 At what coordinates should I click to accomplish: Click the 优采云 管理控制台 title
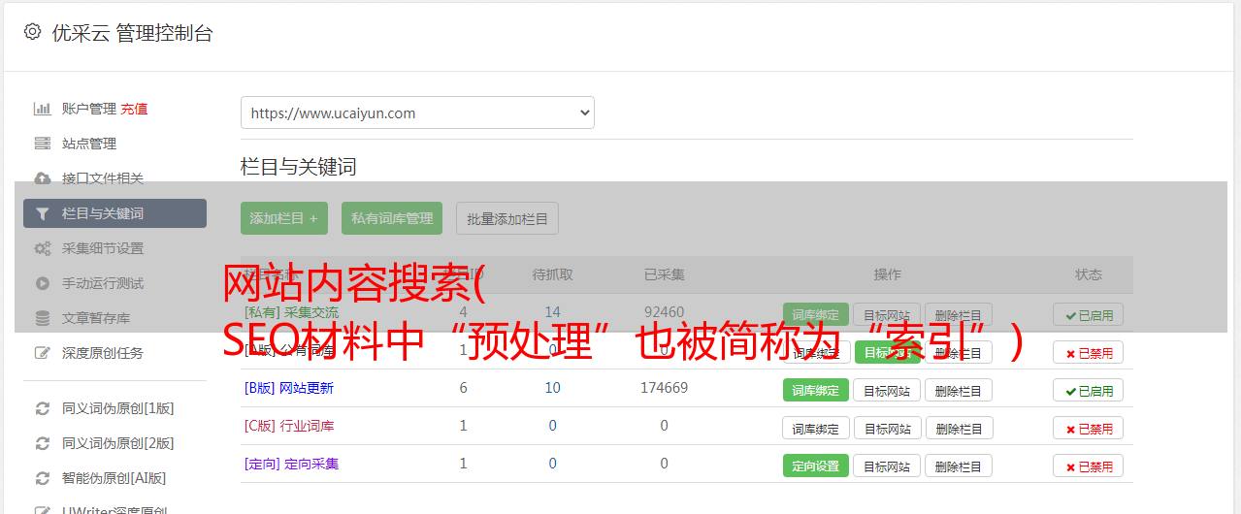tap(132, 33)
